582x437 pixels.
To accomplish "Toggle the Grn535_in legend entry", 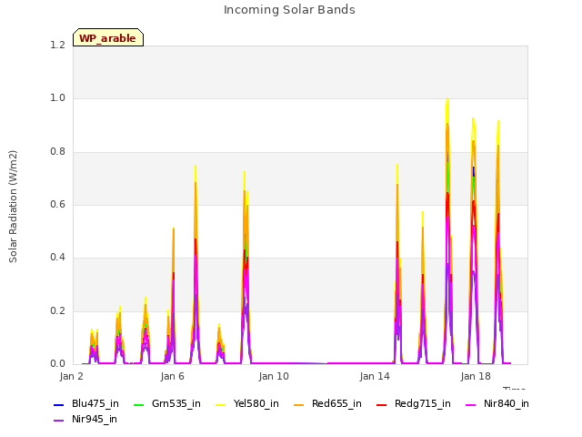I will point(166,404).
